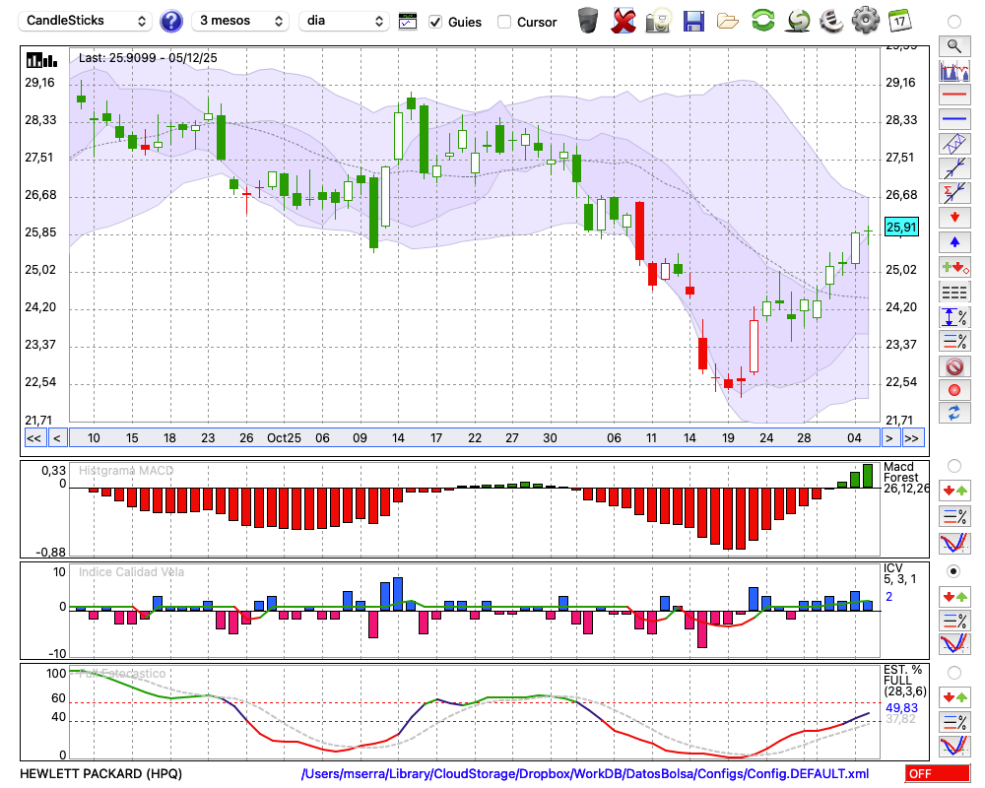
Task: Open settings with the gear icon
Action: [865, 21]
